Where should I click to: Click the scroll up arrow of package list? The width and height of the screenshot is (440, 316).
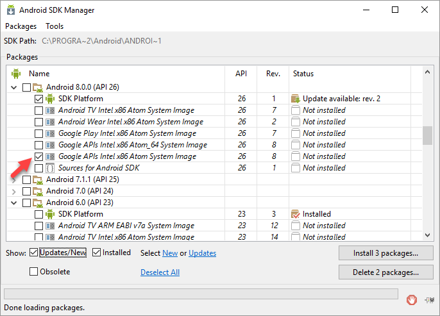(x=427, y=72)
